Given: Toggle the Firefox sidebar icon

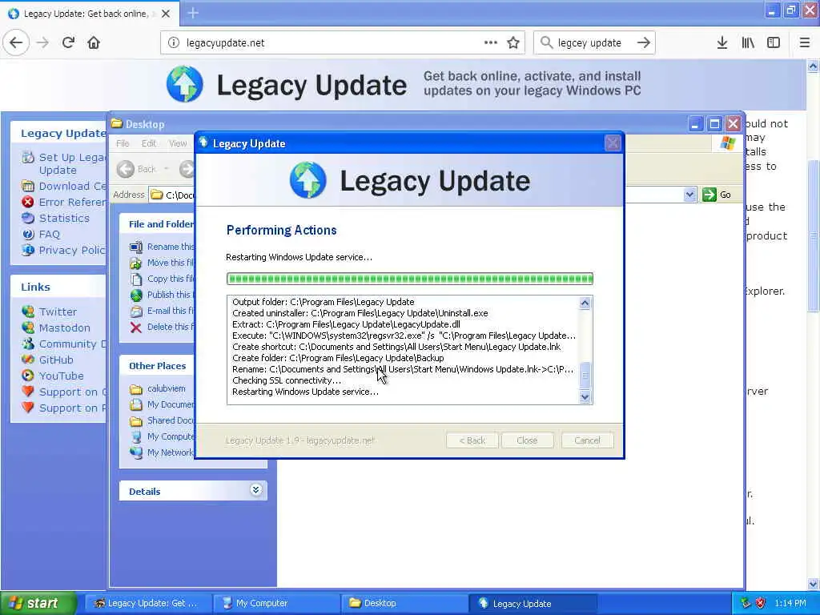Looking at the screenshot, I should pos(774,42).
